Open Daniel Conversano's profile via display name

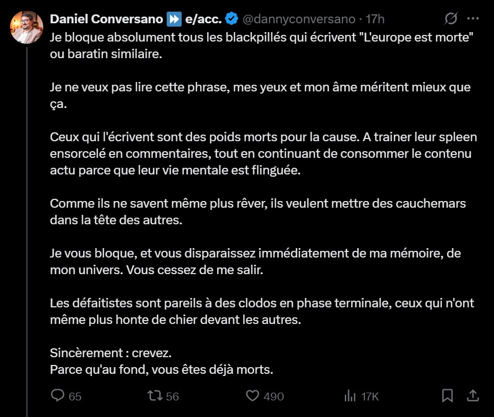point(107,19)
